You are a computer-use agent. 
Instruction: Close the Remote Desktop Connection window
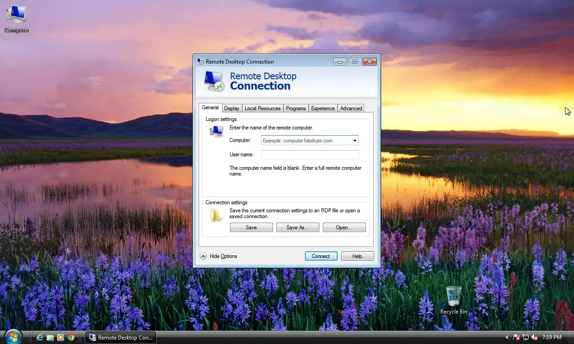coord(370,62)
